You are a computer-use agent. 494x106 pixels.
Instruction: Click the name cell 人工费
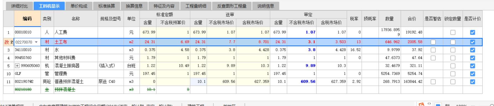(76, 32)
